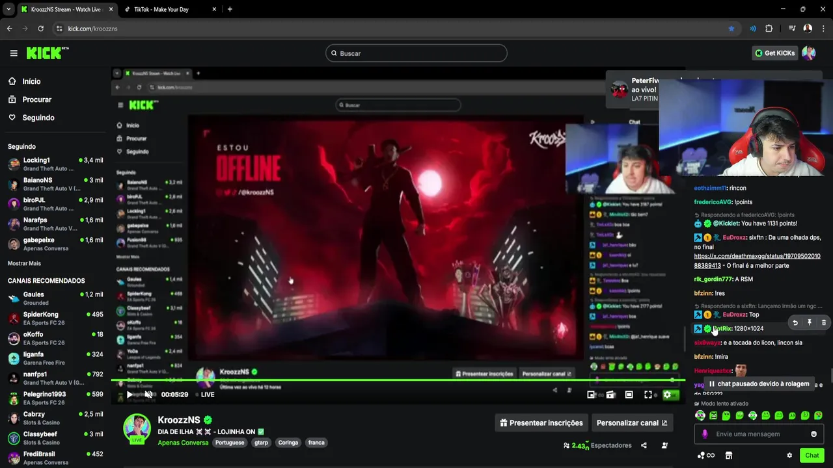Open the biroPJL followed channel
Viewport: 833px width, 468px height.
tap(55, 204)
